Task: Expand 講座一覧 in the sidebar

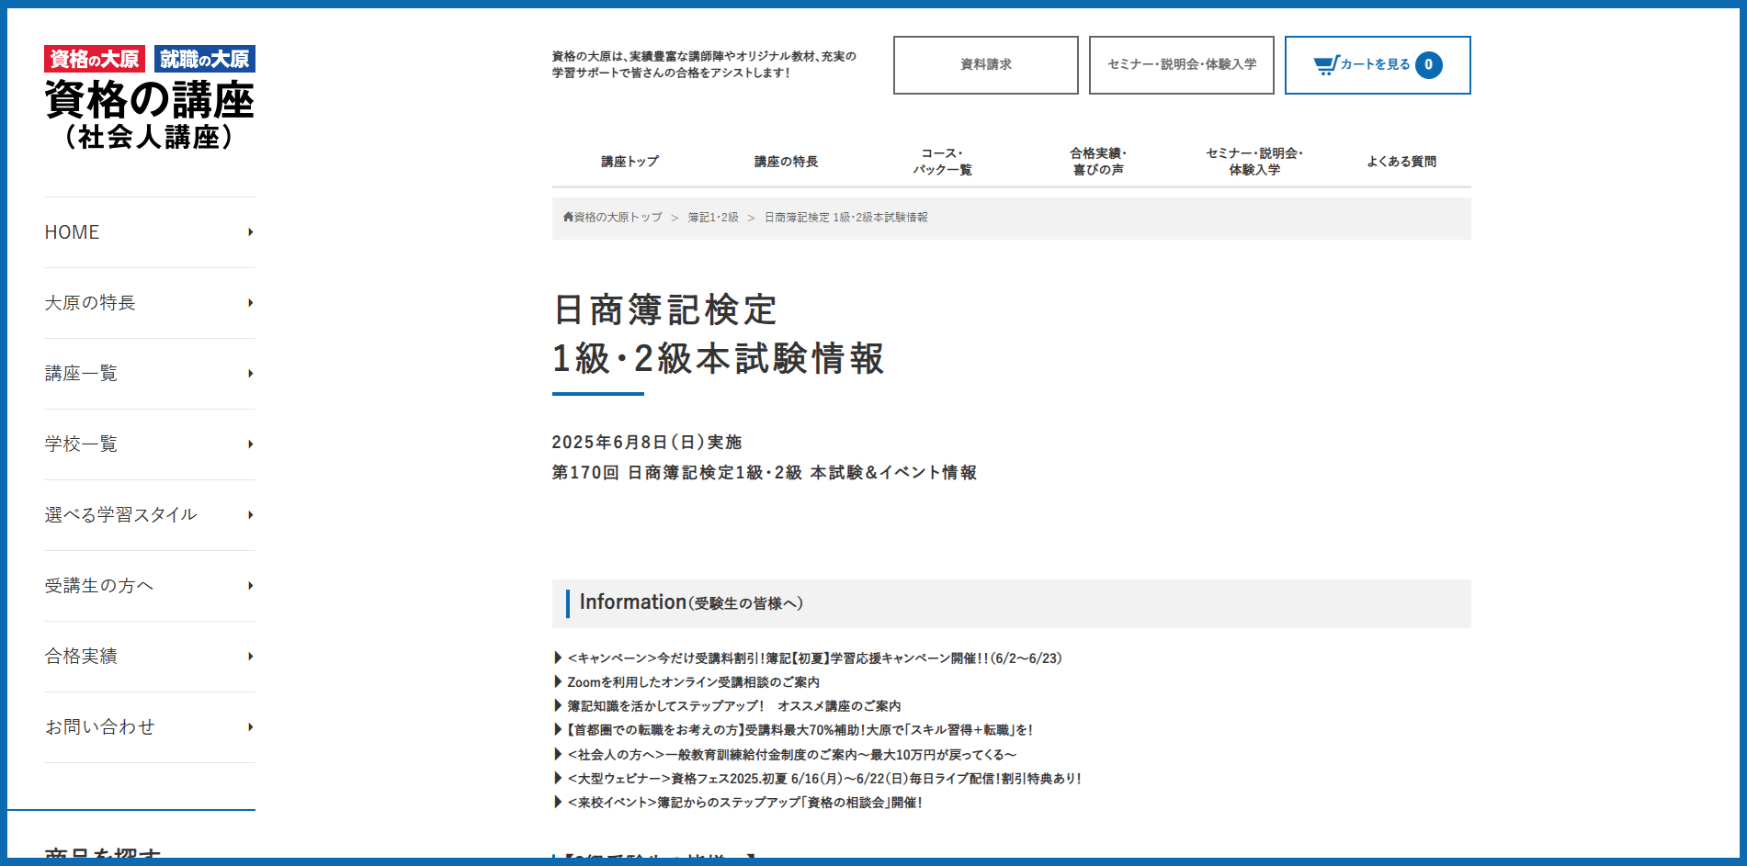Action: 250,374
